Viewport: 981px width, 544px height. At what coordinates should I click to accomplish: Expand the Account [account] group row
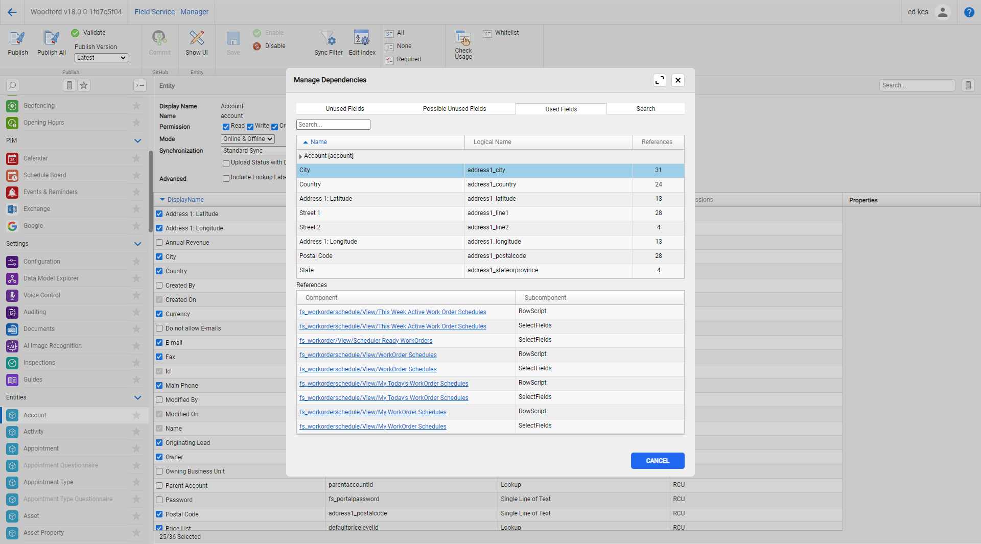point(300,156)
